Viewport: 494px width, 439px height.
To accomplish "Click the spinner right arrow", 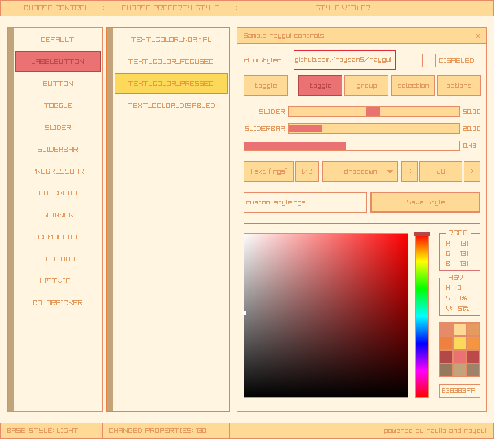I will pos(471,171).
